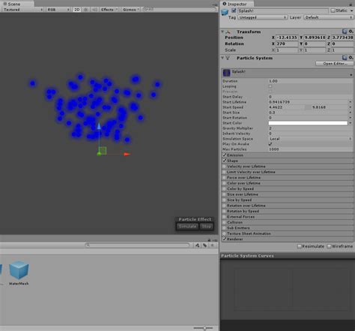
Task: Open the Static flags dropdown arrow
Action: pos(351,11)
